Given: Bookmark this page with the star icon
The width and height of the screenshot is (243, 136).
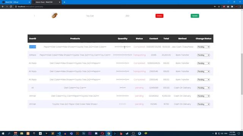Looking at the screenshot, I should [x=219, y=7].
